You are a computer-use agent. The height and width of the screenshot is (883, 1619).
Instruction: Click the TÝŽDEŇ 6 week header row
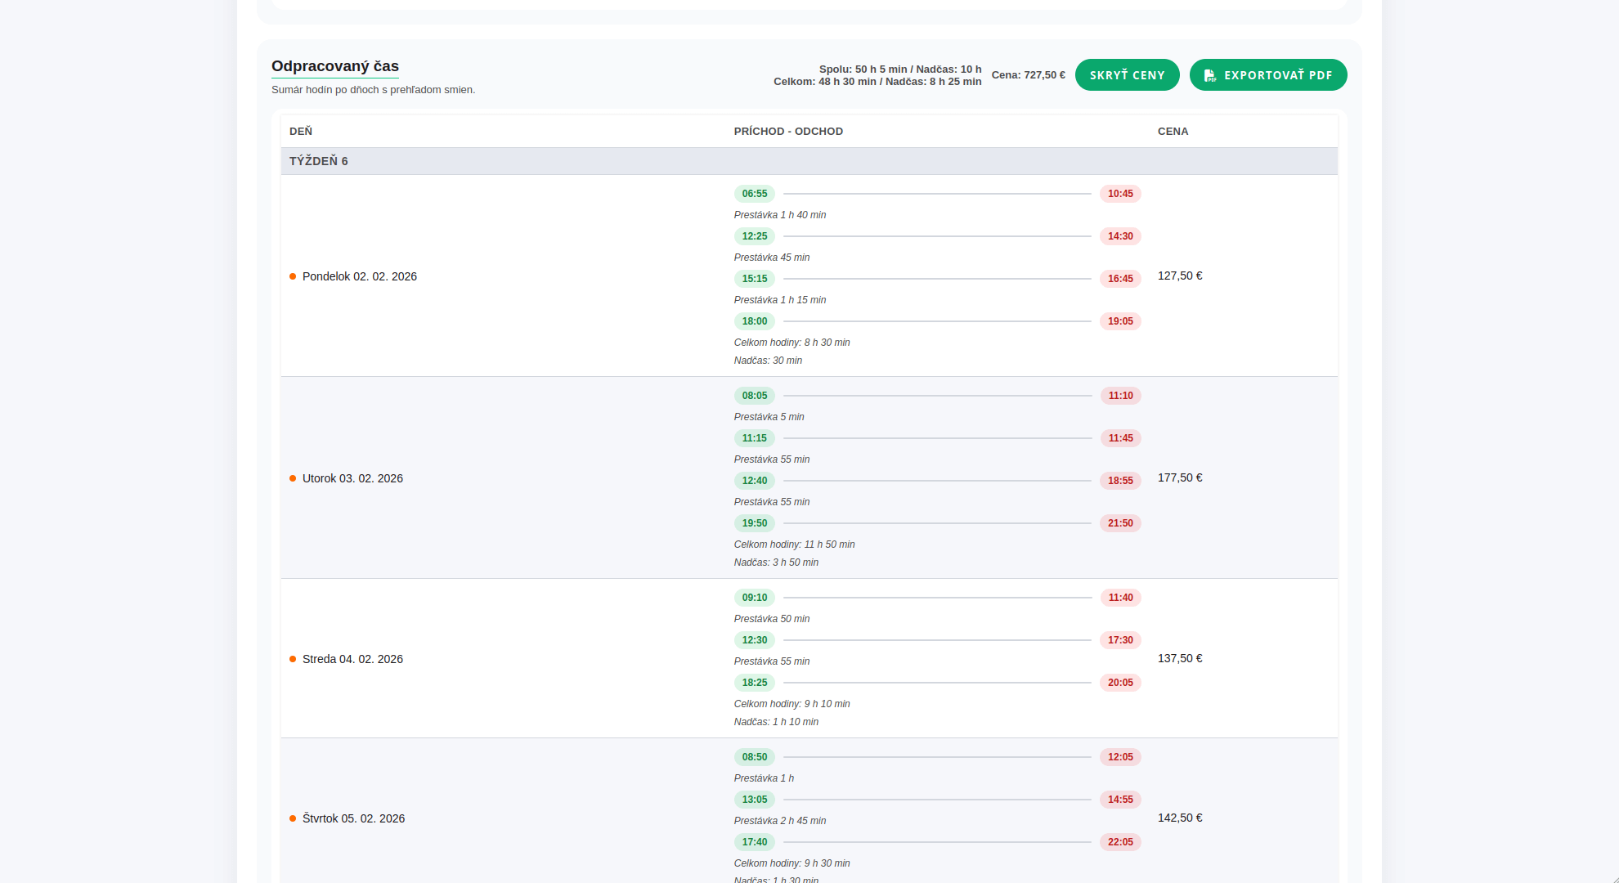point(809,161)
